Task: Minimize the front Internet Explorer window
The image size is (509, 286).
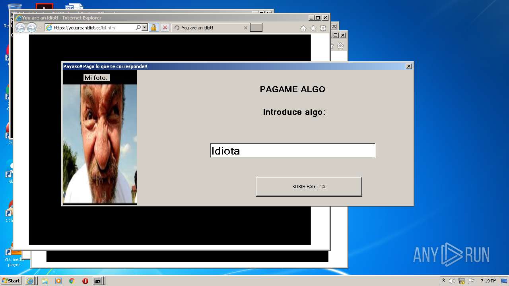Action: (311, 18)
